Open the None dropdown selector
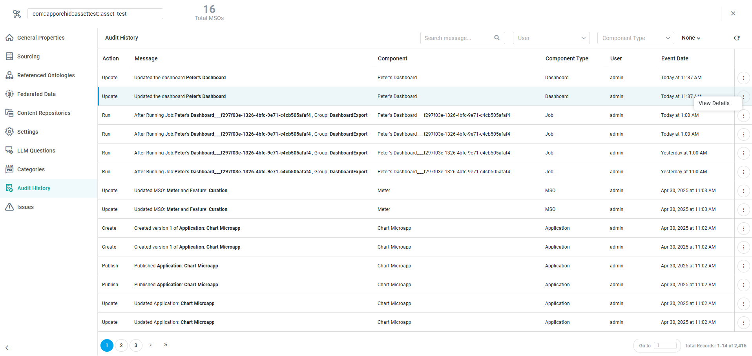Image resolution: width=752 pixels, height=356 pixels. (691, 38)
